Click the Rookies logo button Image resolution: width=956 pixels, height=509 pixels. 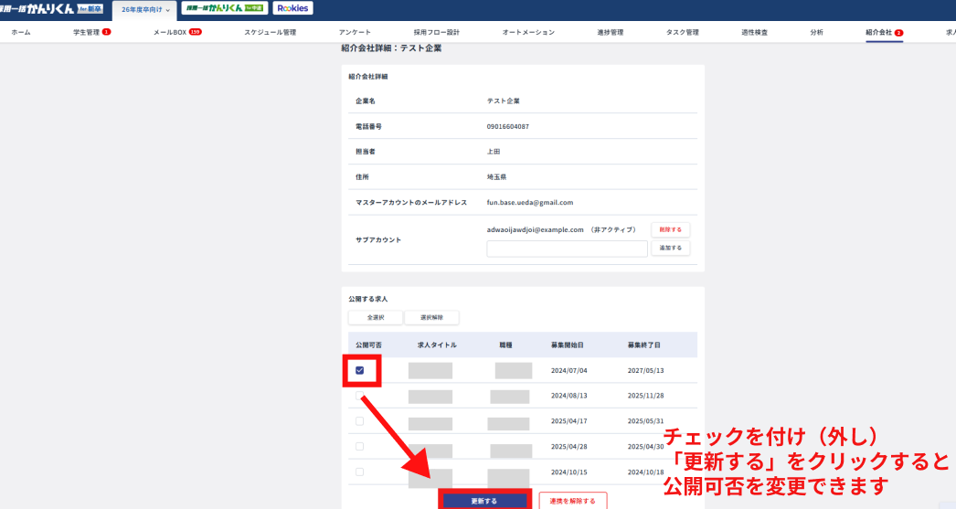click(292, 8)
